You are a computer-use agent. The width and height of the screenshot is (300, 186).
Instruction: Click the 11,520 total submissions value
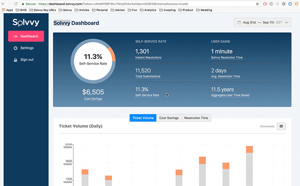(x=143, y=71)
